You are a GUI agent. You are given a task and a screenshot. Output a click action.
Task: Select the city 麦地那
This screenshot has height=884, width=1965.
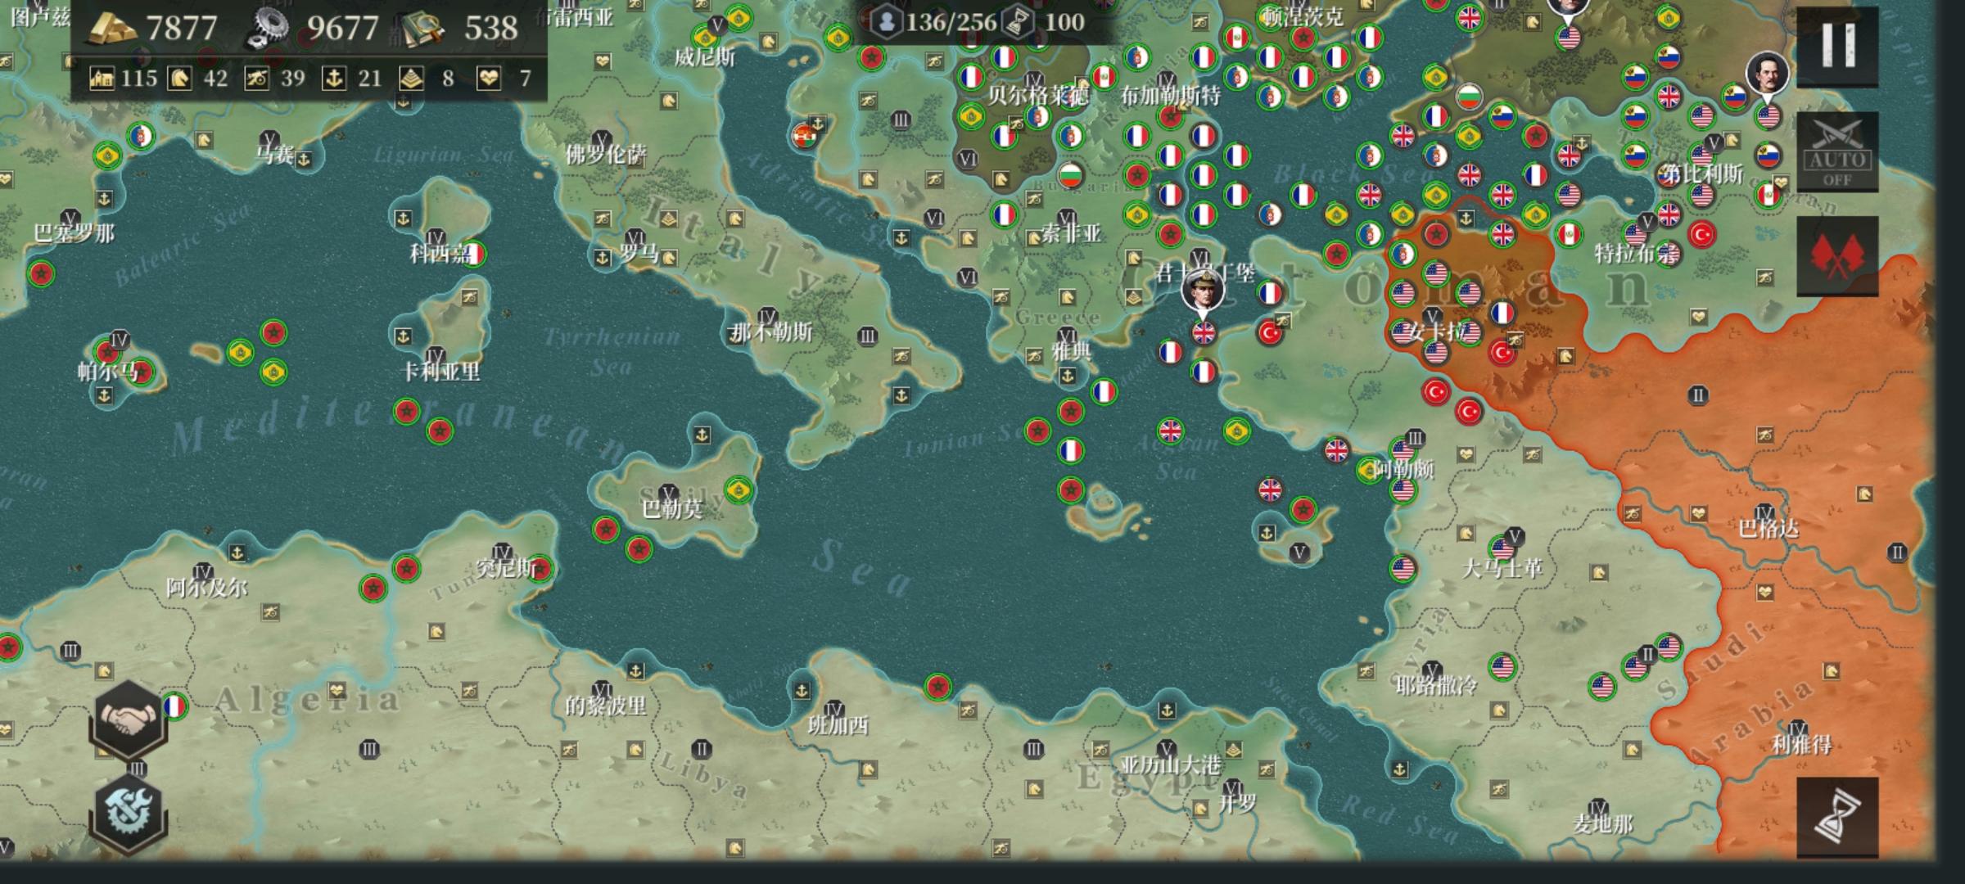(1602, 823)
